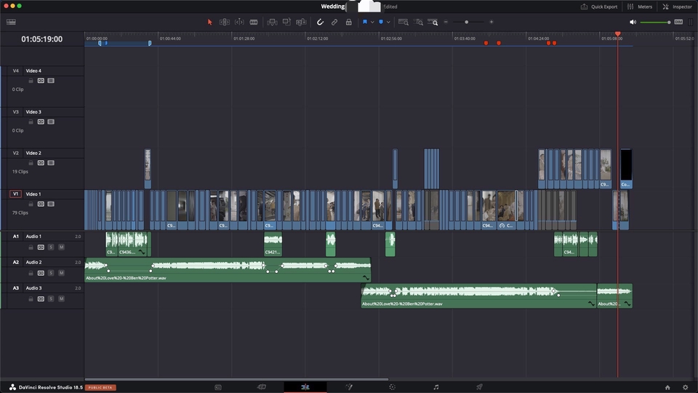The image size is (698, 393).
Task: Lock the Video 3 track
Action: pos(31,122)
